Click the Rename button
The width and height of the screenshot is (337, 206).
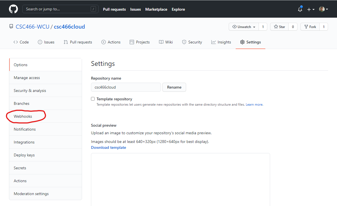(174, 87)
